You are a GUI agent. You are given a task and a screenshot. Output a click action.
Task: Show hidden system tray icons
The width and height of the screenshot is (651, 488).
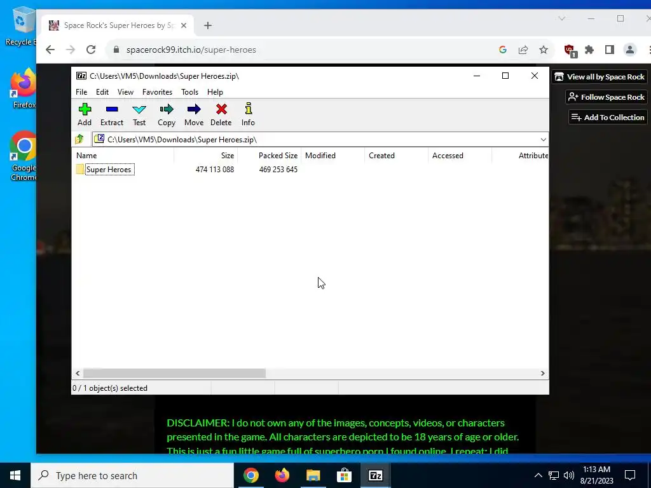[538, 475]
